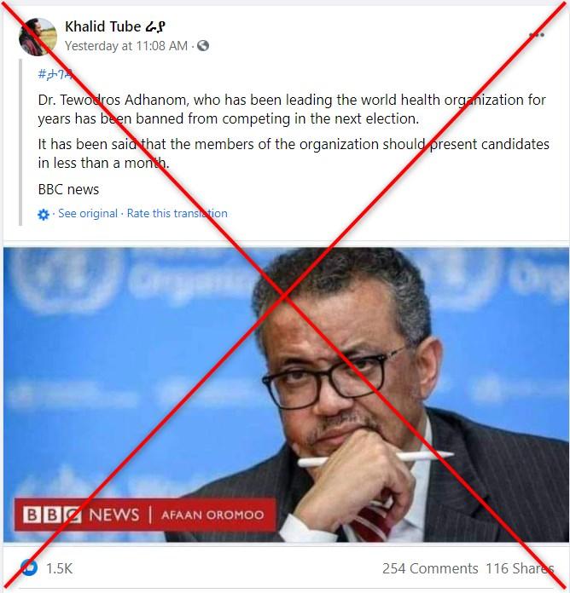Click See original link

(88, 213)
